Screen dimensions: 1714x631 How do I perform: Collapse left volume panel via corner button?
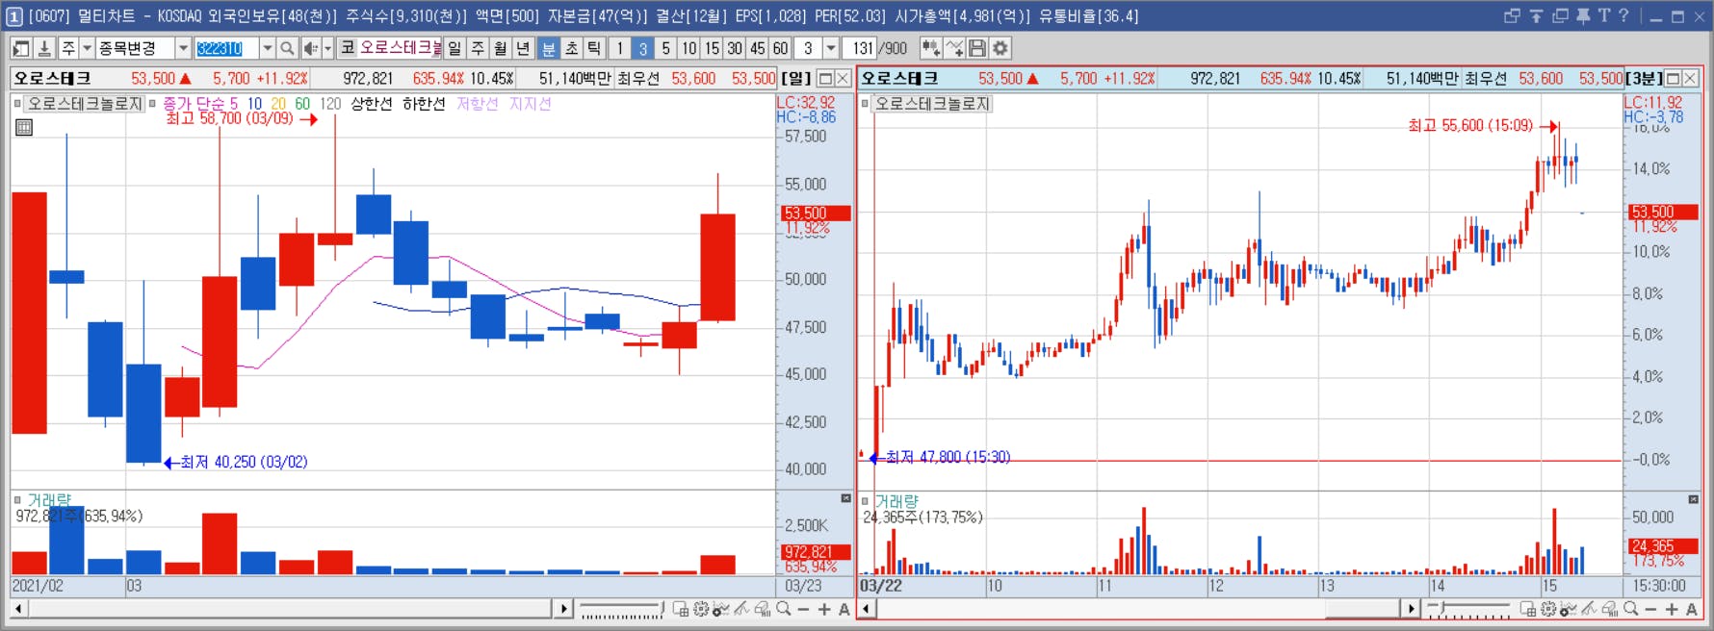pyautogui.click(x=845, y=498)
